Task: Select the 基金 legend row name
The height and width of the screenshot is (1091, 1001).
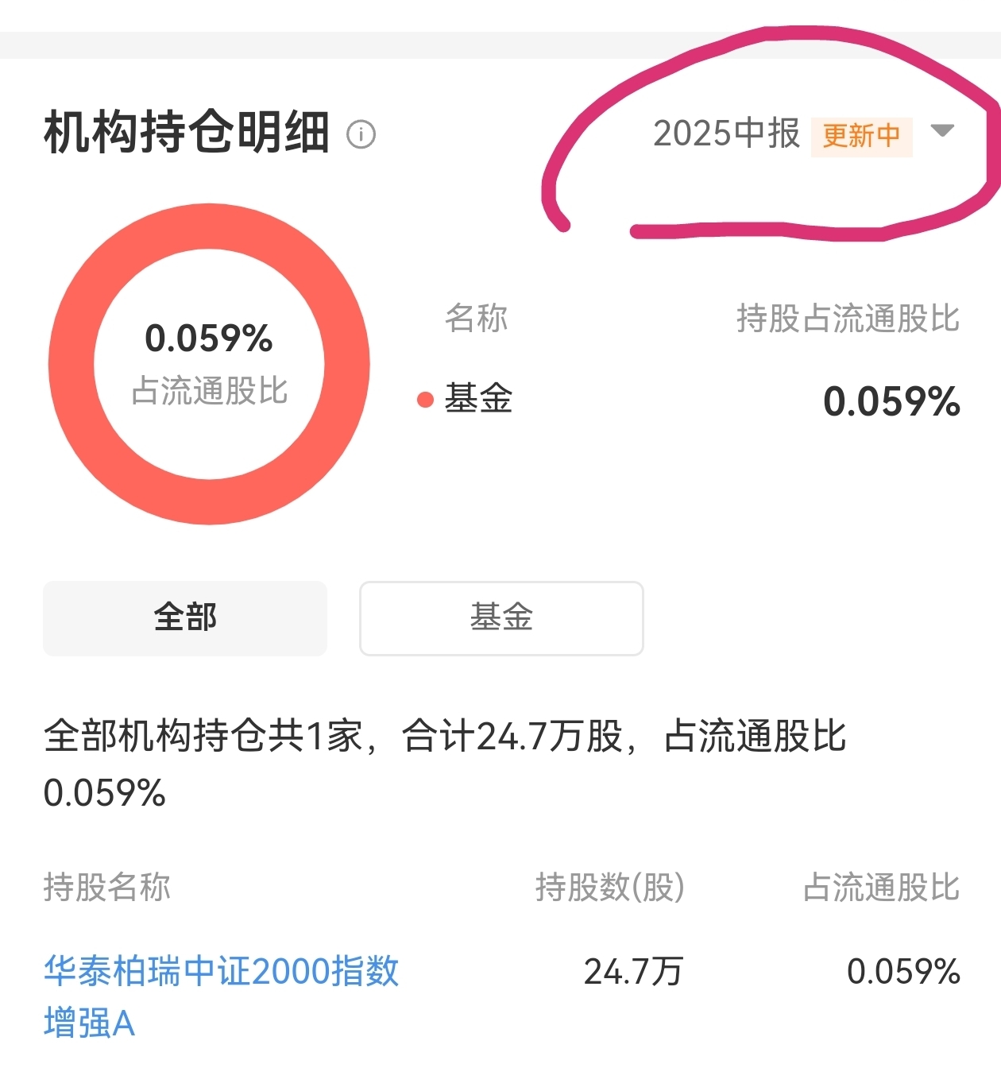Action: (x=478, y=398)
